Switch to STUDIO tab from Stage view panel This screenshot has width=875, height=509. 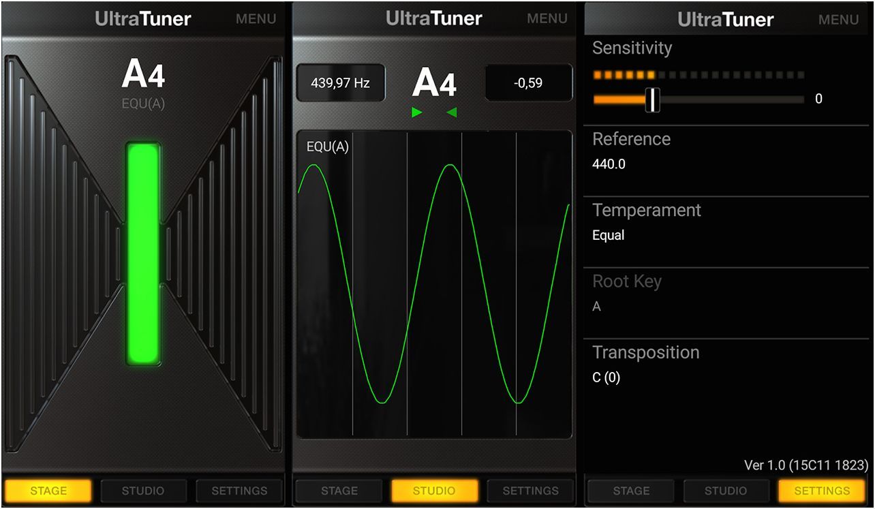142,491
